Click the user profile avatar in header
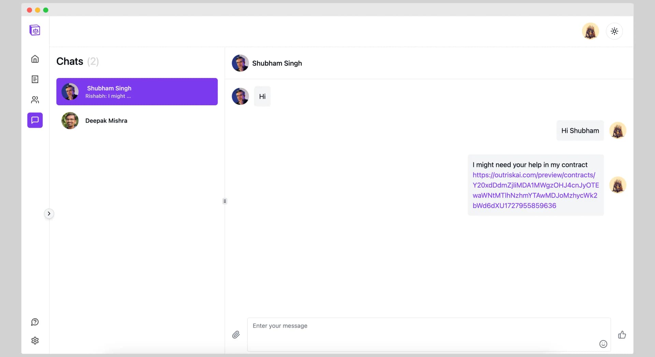 pos(590,31)
